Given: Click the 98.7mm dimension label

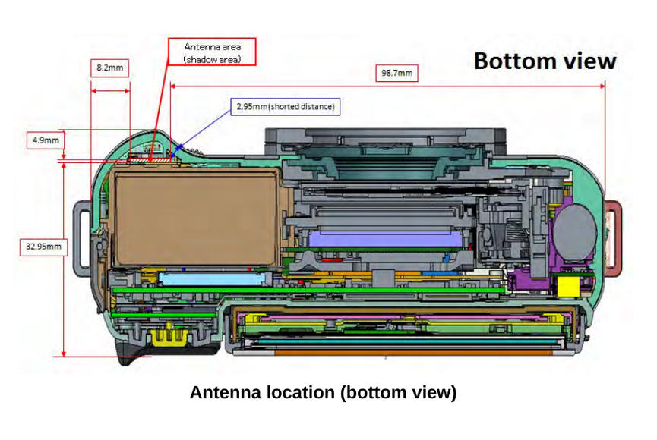Looking at the screenshot, I should pyautogui.click(x=396, y=73).
